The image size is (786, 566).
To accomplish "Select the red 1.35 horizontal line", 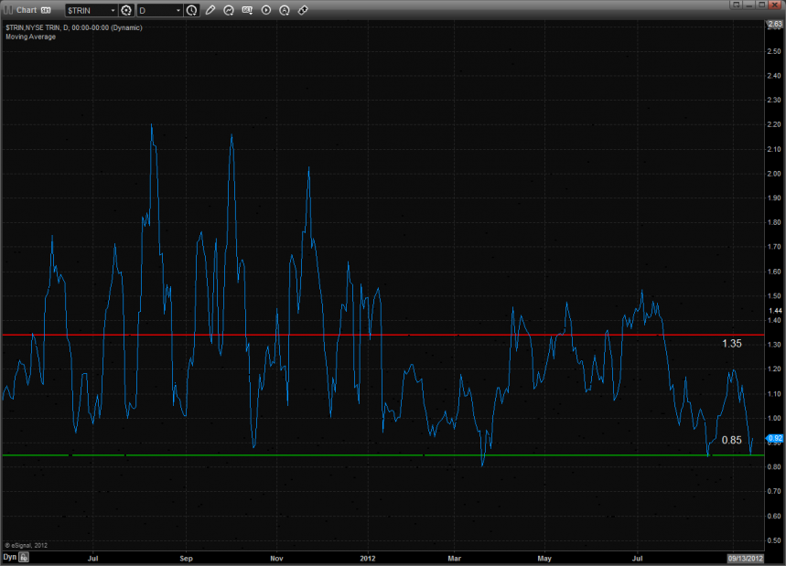I will pos(383,335).
